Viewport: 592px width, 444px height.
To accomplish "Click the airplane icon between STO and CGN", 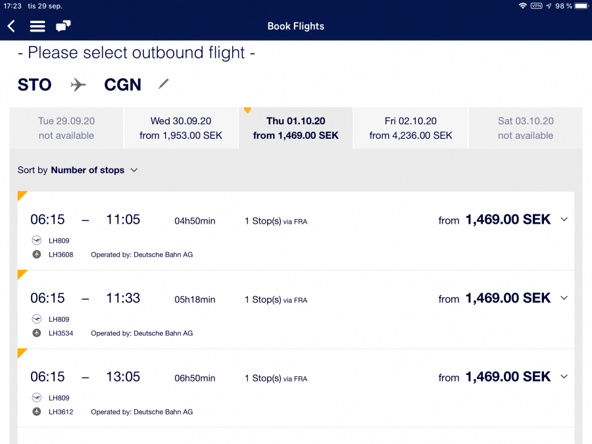I will (x=78, y=85).
